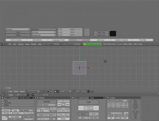Open the Object context icon in Panels header

point(23,95)
